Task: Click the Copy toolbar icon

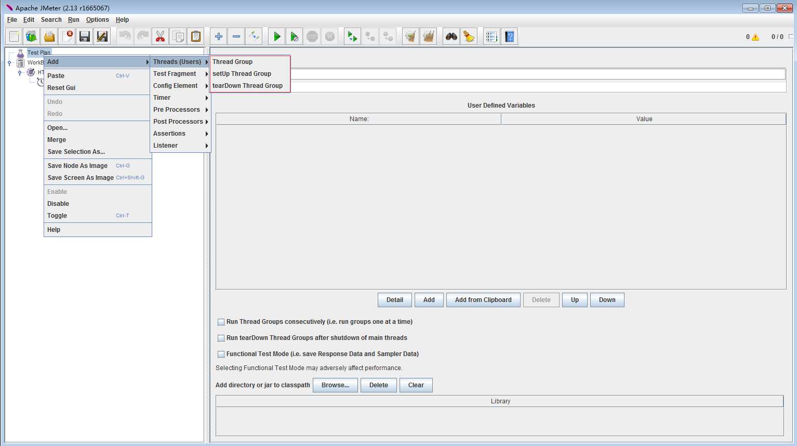Action: tap(178, 36)
